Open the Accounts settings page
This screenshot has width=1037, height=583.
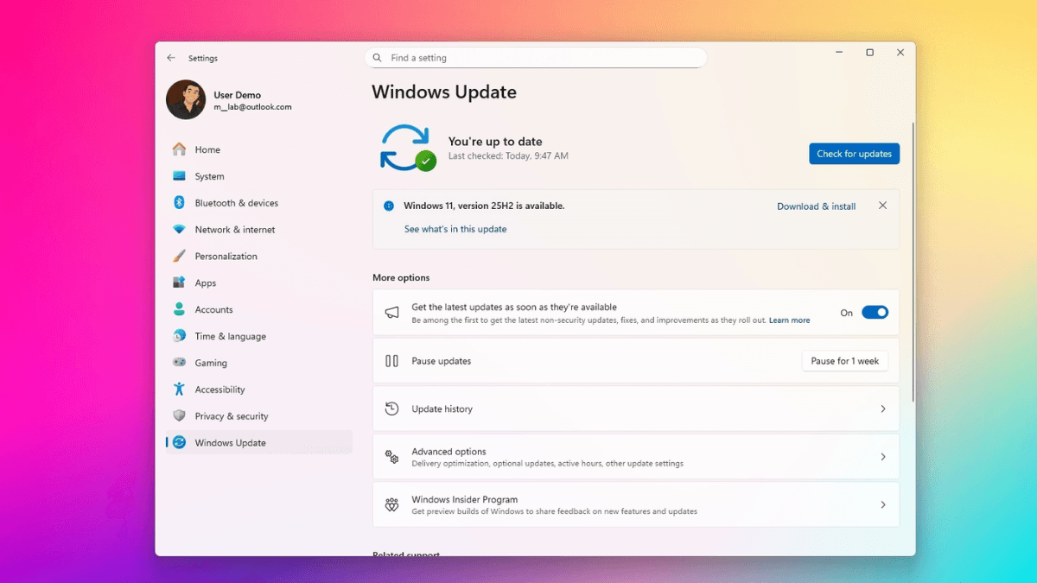coord(213,310)
